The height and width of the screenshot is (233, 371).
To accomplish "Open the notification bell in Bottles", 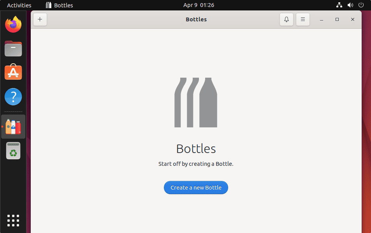I will [x=287, y=19].
